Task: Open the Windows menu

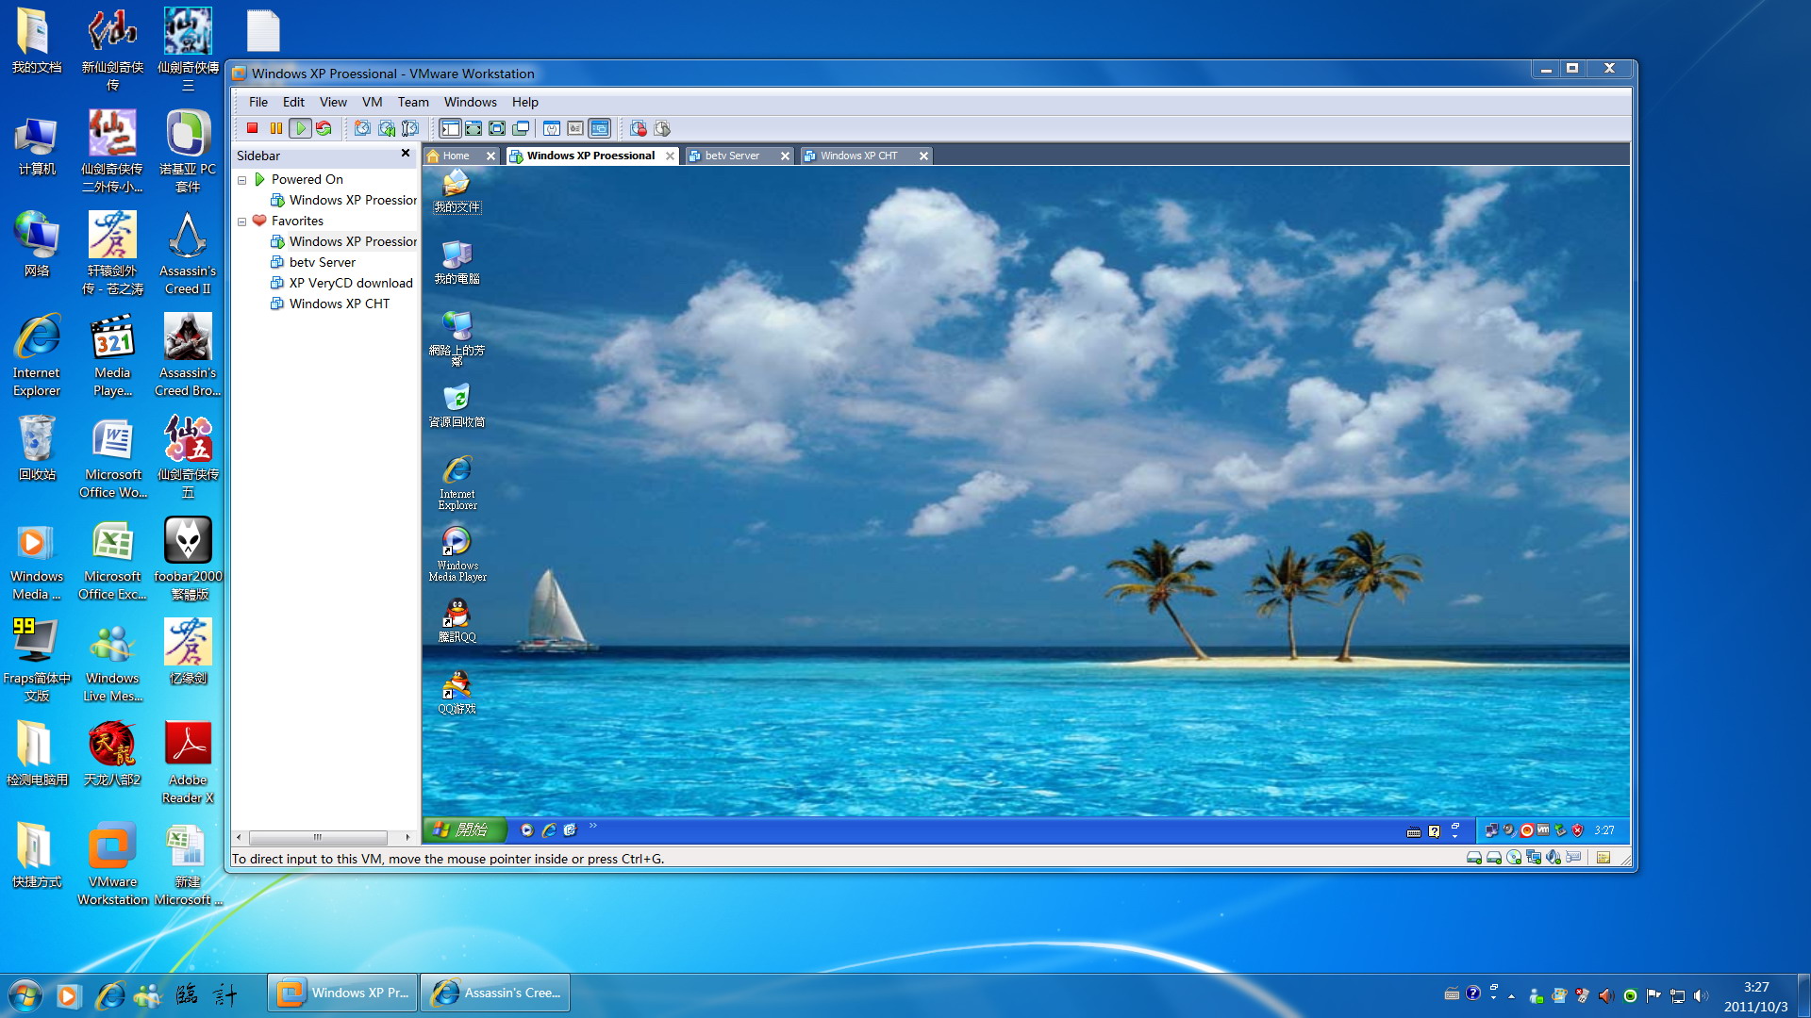Action: [x=470, y=102]
